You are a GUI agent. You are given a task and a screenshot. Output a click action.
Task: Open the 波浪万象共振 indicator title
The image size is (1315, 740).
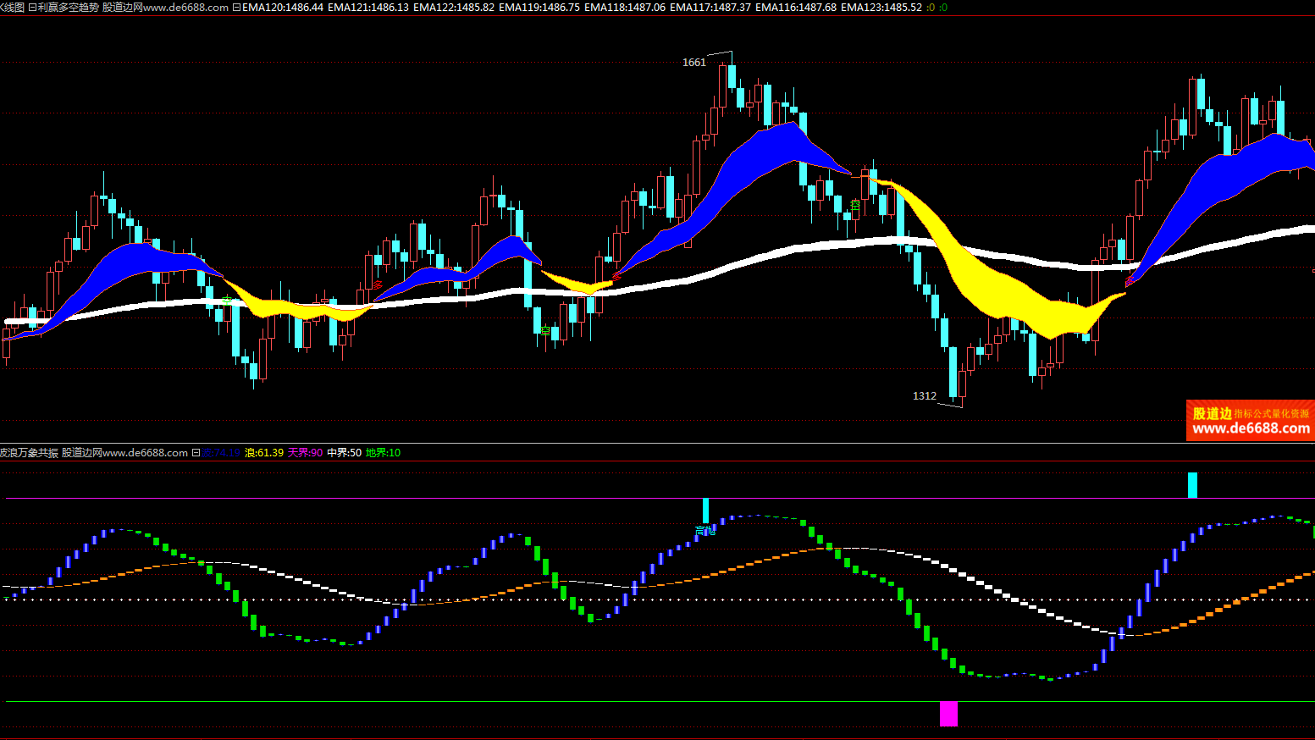(x=30, y=453)
